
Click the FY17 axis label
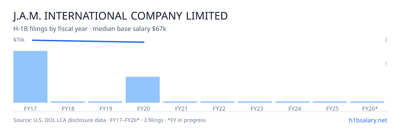[x=30, y=108]
